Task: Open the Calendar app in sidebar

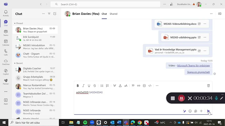Action: (6, 43)
